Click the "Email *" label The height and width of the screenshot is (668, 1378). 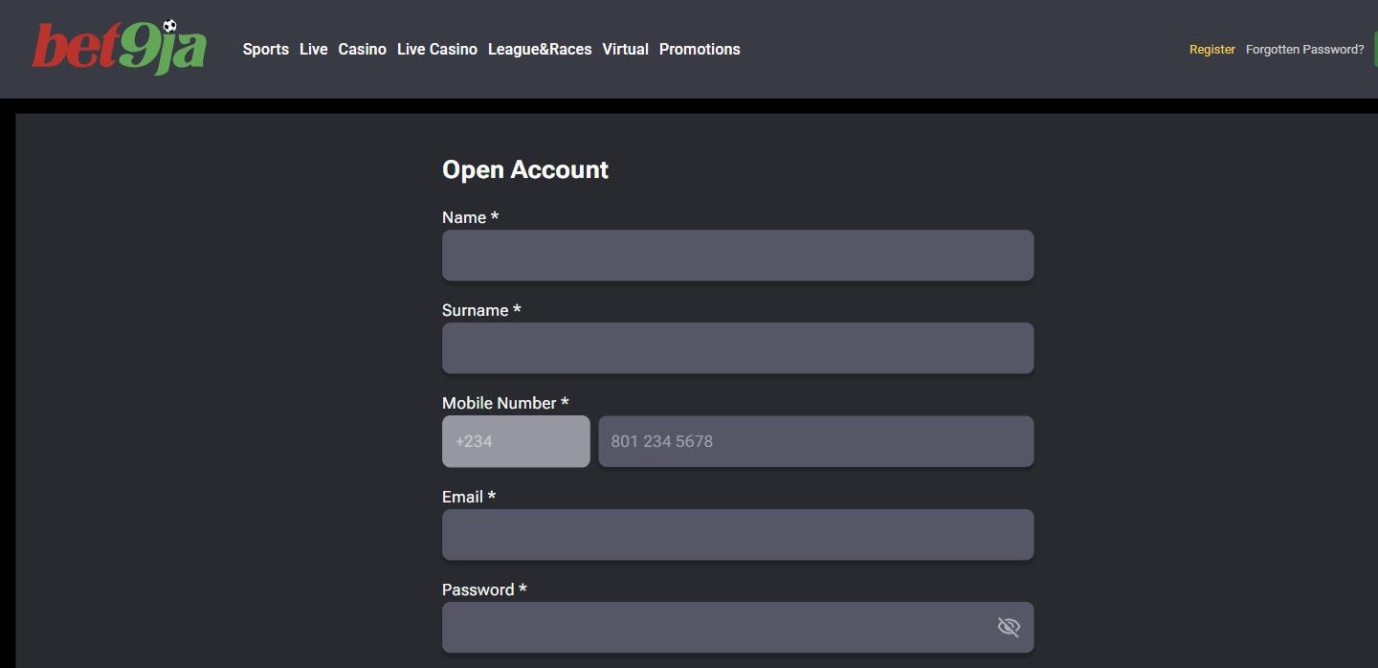coord(469,497)
